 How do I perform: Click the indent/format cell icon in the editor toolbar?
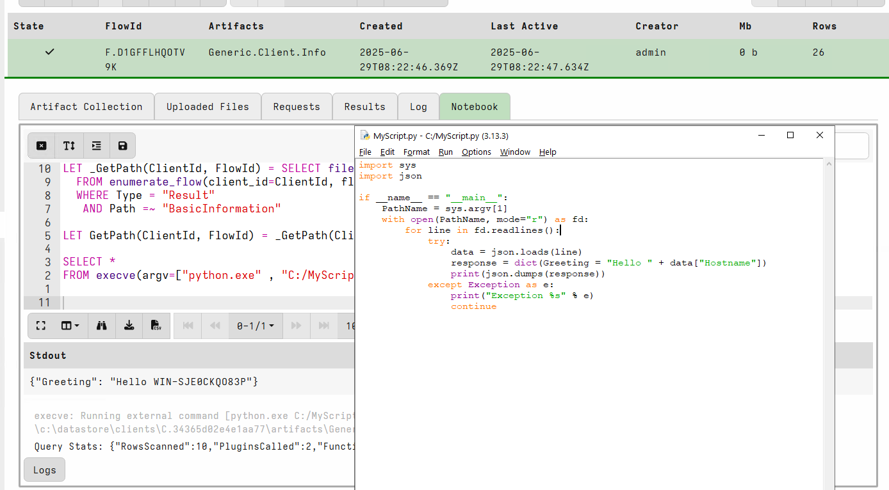click(x=95, y=145)
